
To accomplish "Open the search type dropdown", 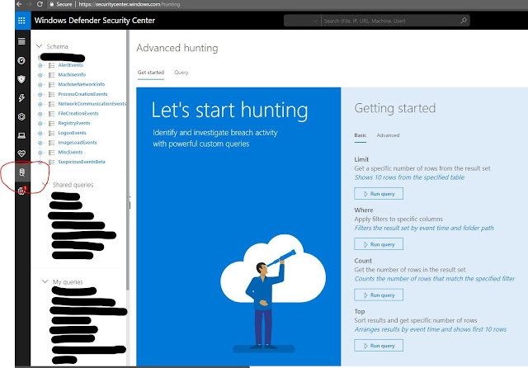I will (x=303, y=21).
